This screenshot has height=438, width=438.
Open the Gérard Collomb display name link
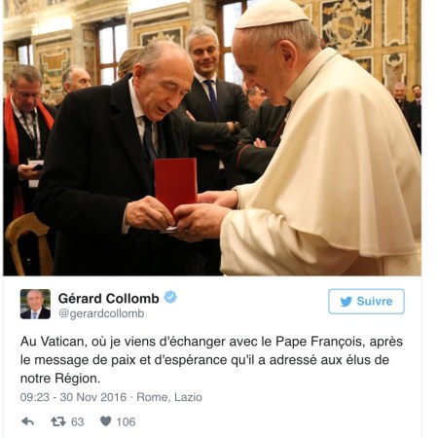tap(109, 298)
